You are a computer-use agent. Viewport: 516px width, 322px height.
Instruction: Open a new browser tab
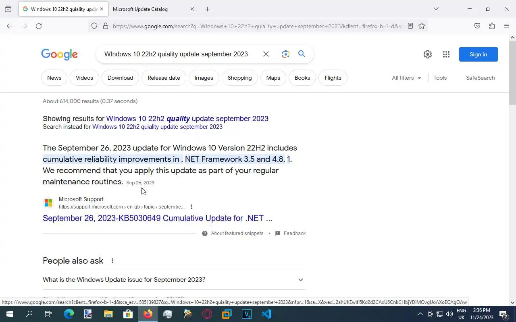pyautogui.click(x=207, y=9)
